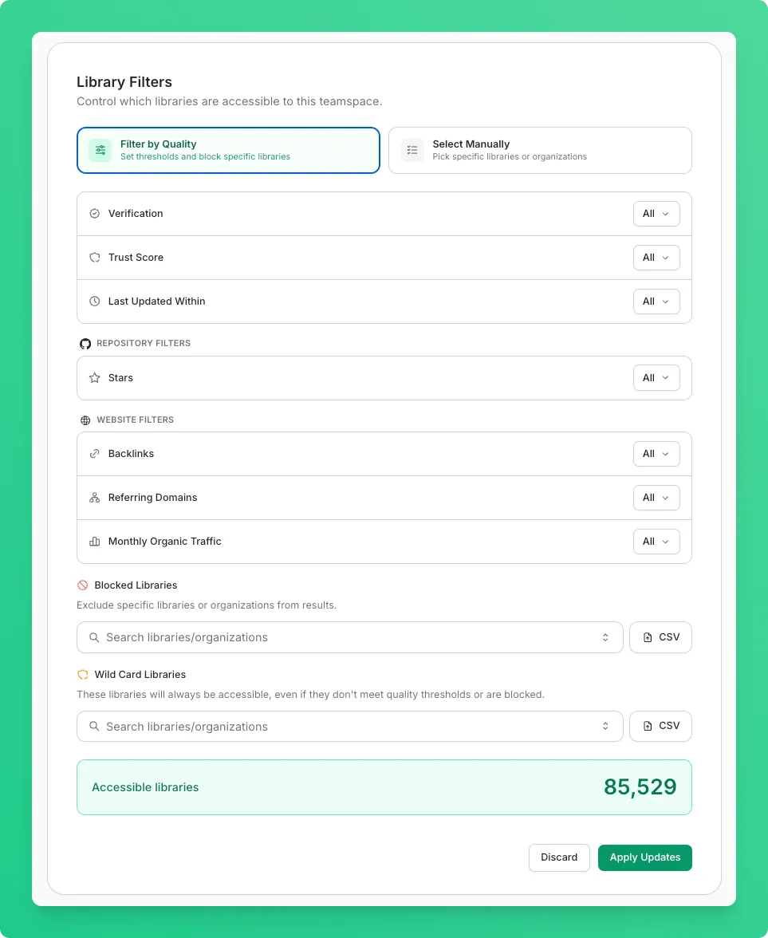Click the Referring Domains network icon
The height and width of the screenshot is (938, 768).
pyautogui.click(x=94, y=498)
